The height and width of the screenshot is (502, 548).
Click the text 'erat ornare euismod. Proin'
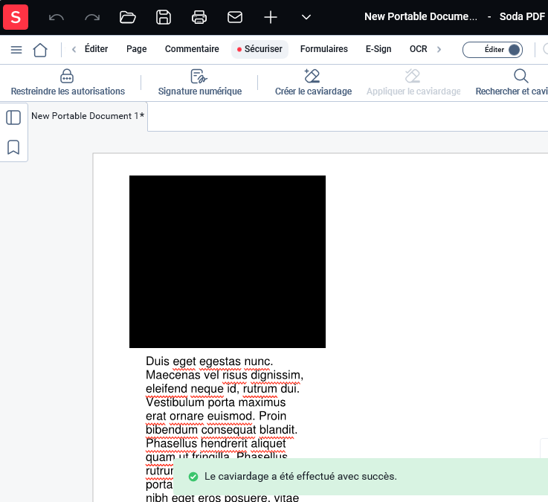point(216,416)
